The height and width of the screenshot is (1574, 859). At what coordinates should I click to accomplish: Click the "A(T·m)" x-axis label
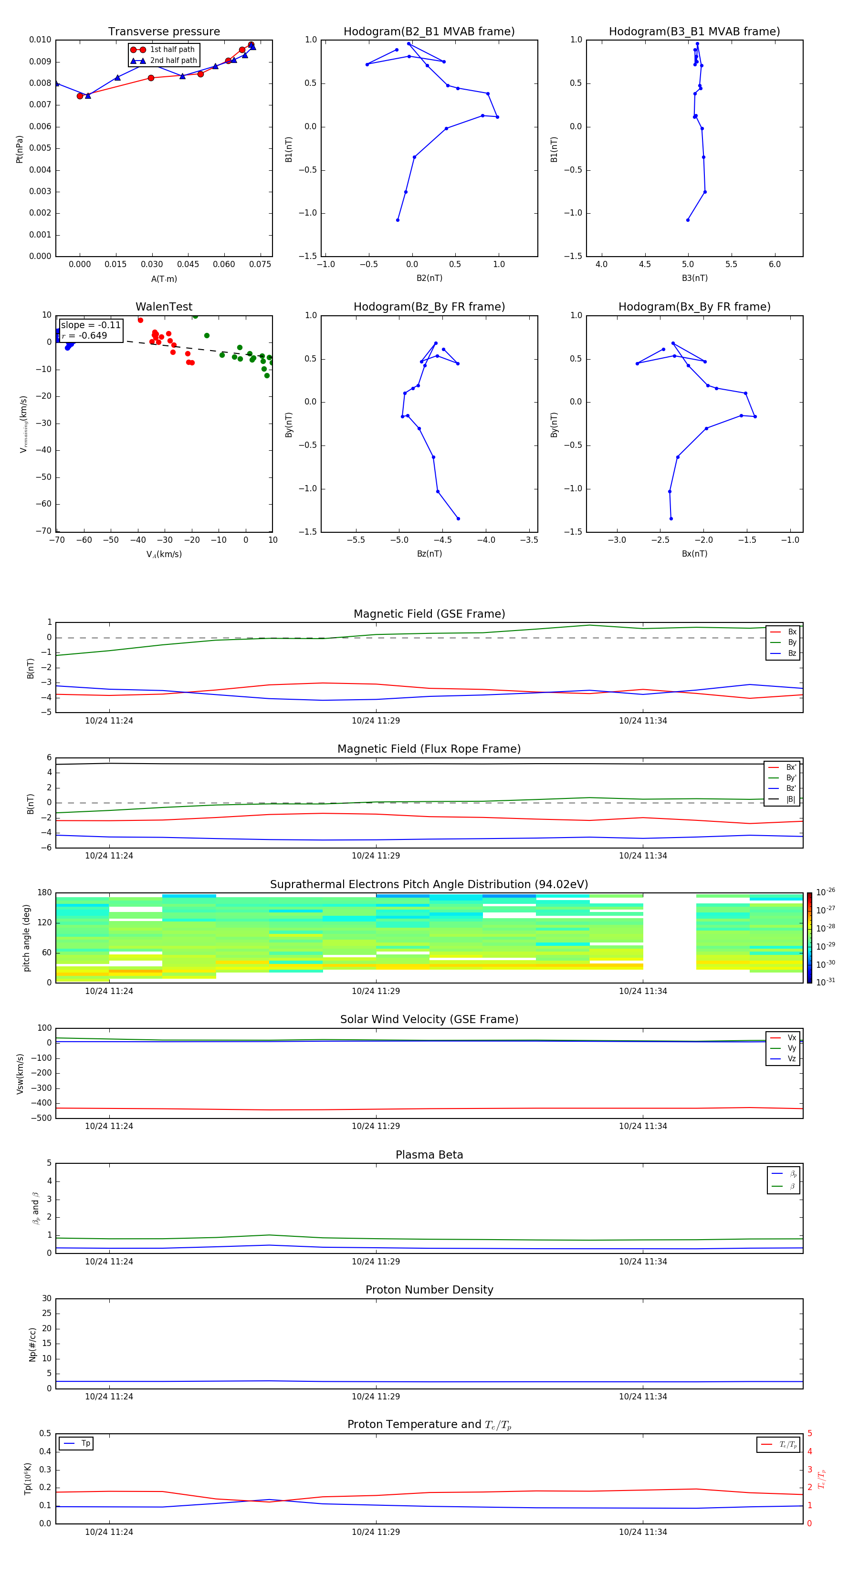click(164, 279)
